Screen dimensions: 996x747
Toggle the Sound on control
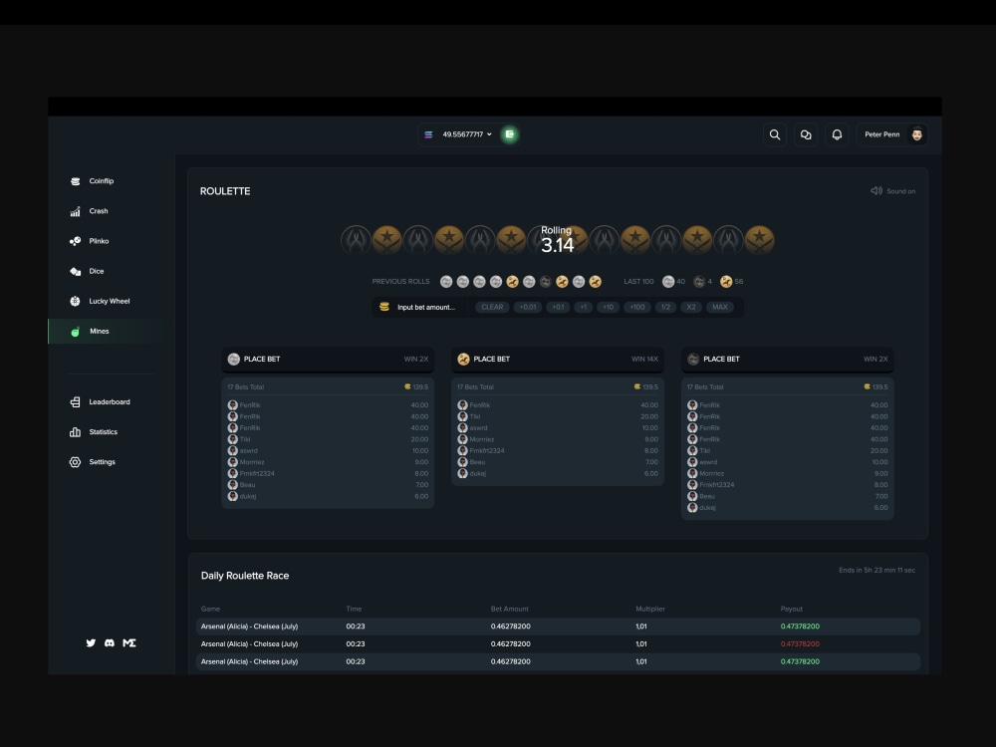[x=892, y=191]
